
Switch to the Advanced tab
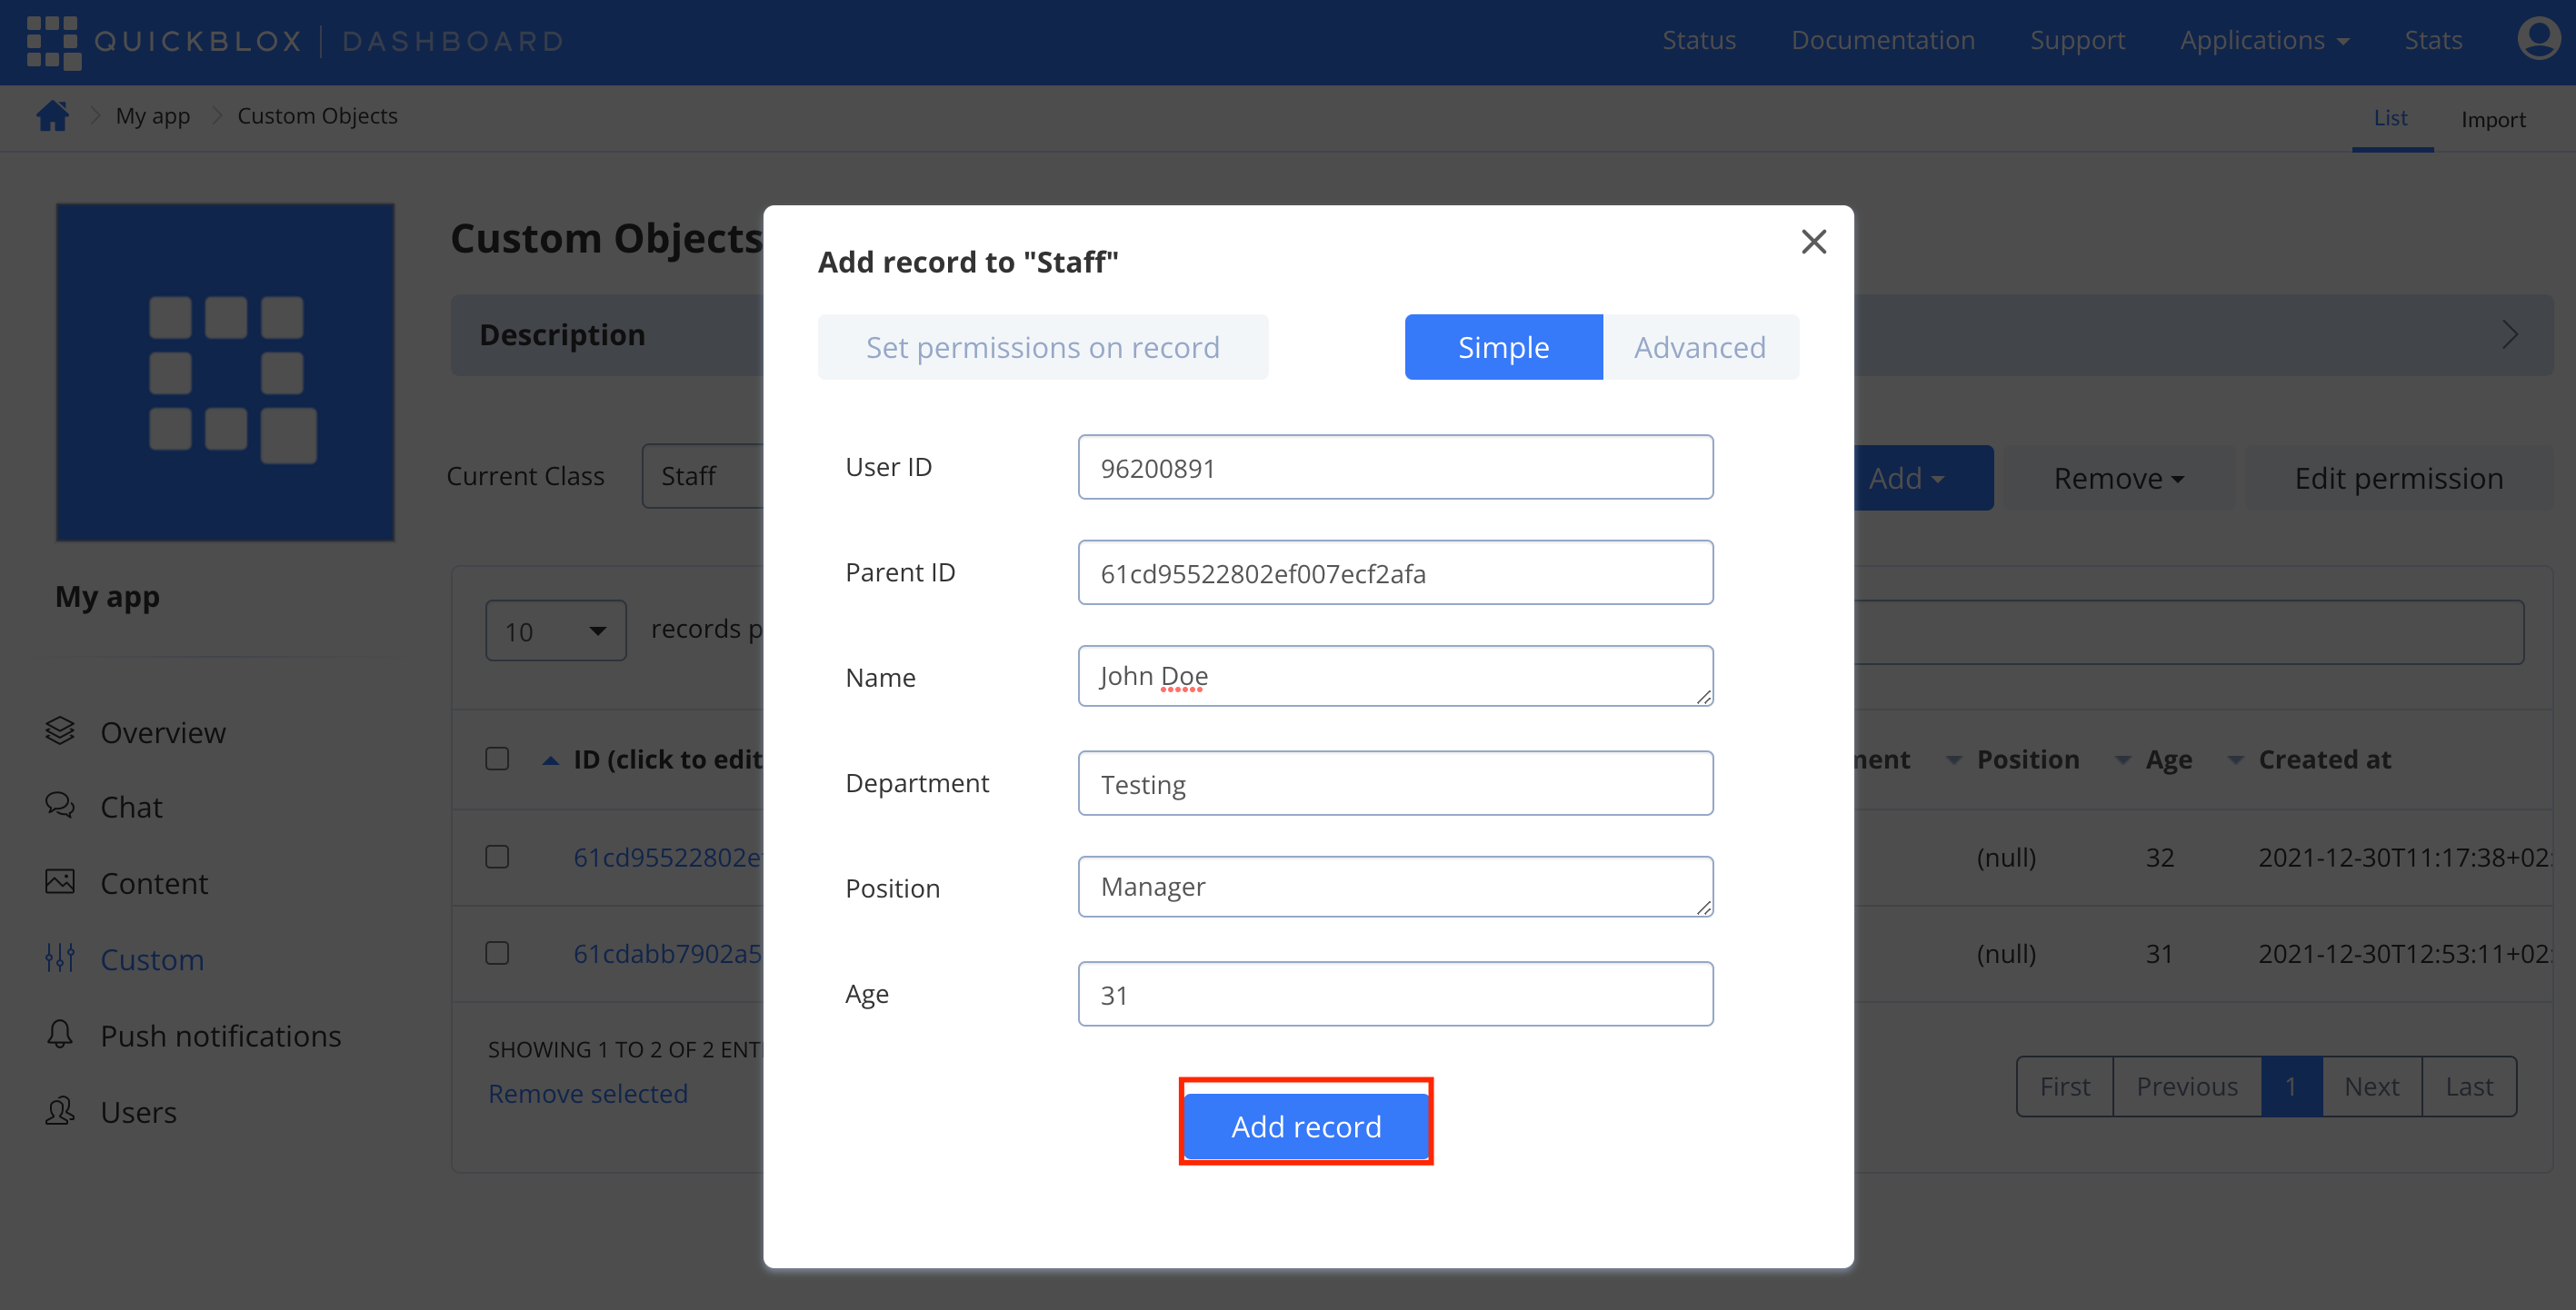(1699, 347)
